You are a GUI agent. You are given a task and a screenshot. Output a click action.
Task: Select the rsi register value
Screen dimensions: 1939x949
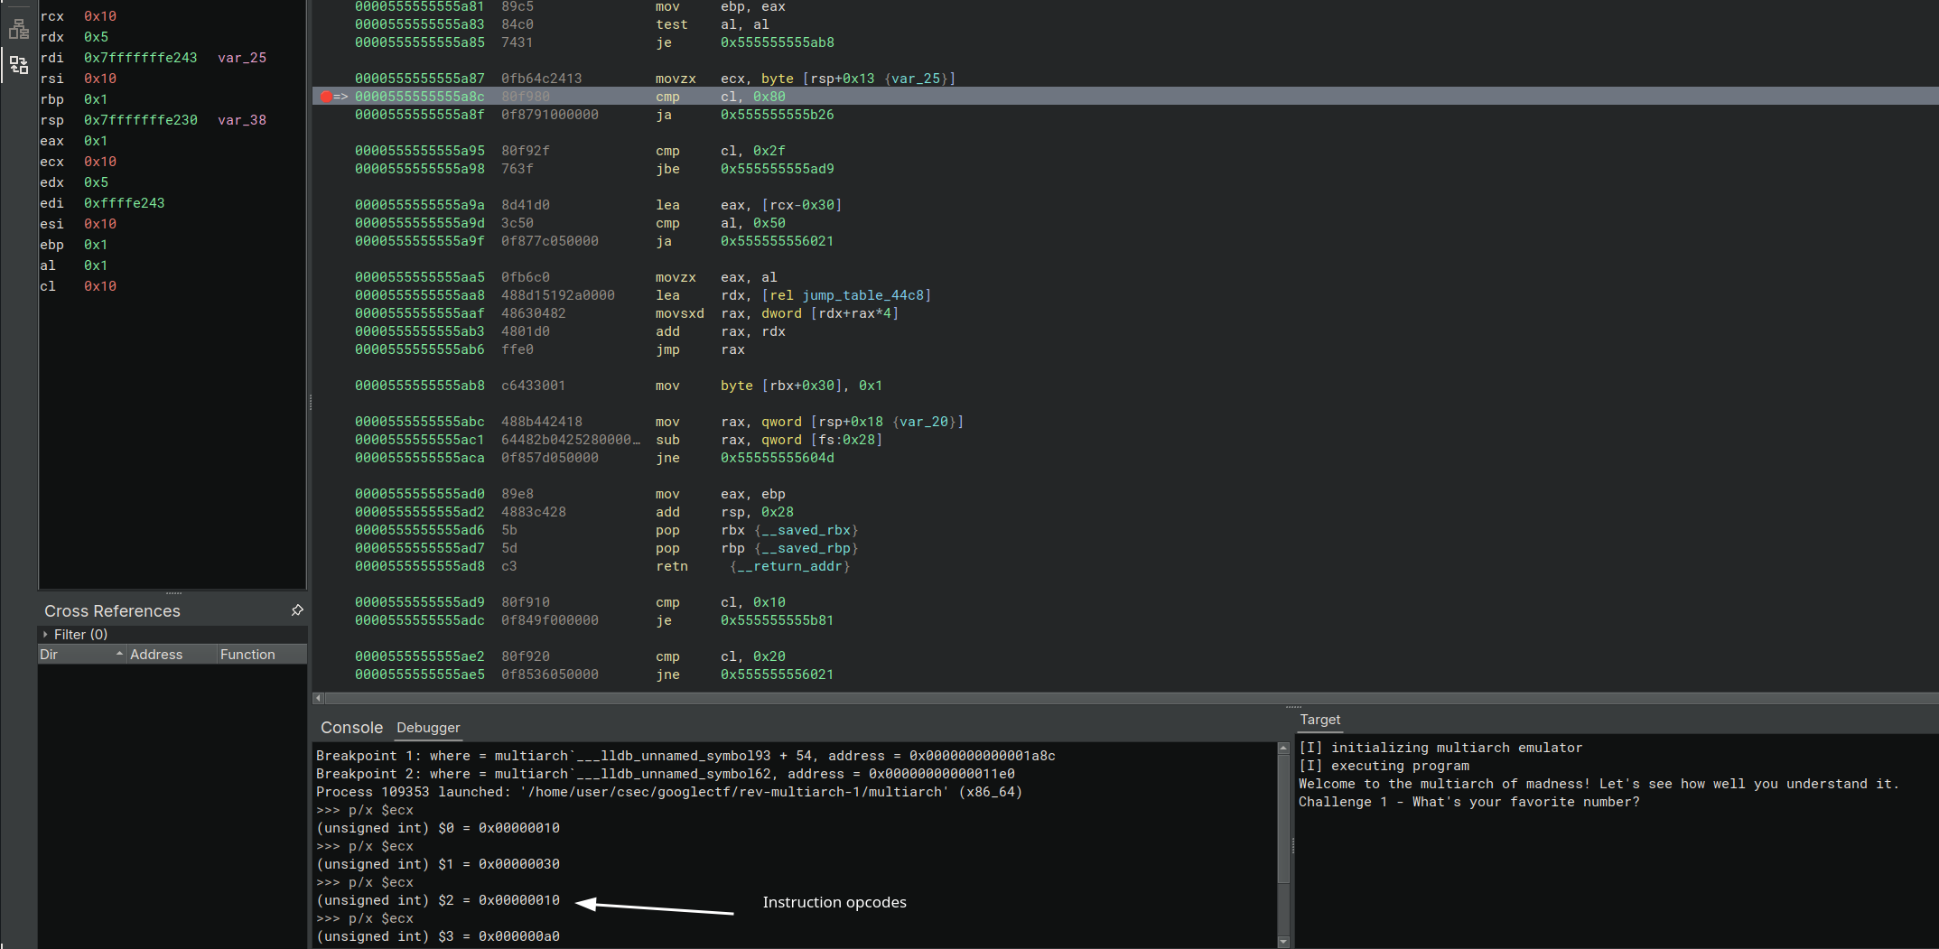click(100, 79)
